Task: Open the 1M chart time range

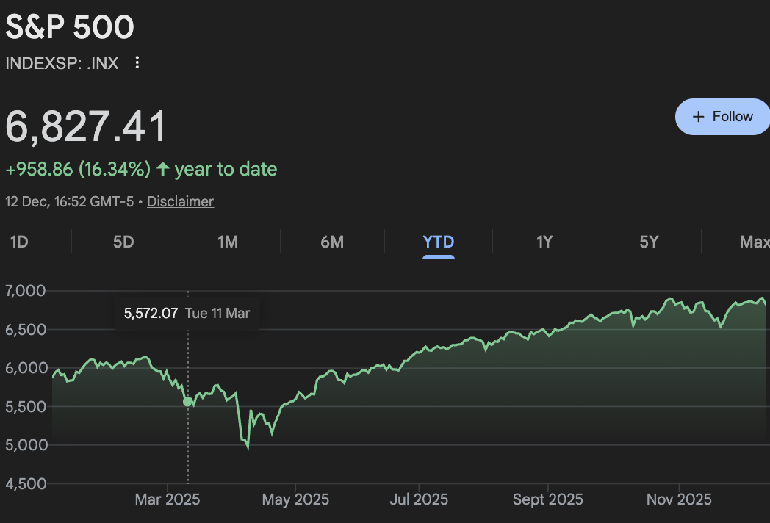Action: coord(228,241)
